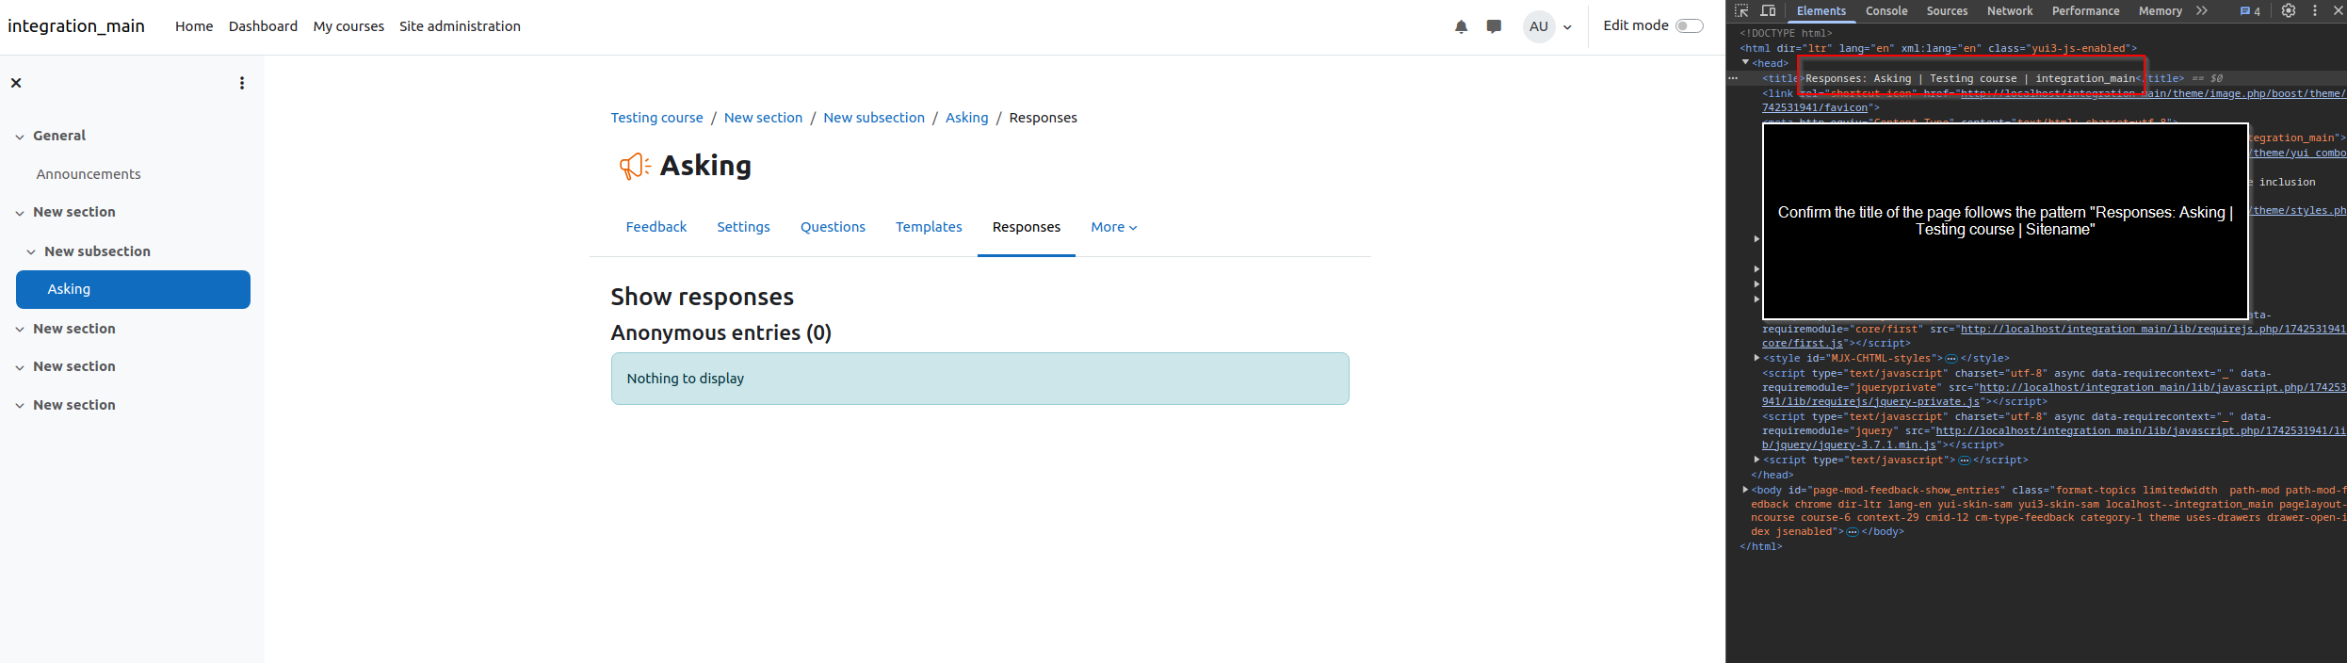Switch to the Feedback tab

(656, 227)
